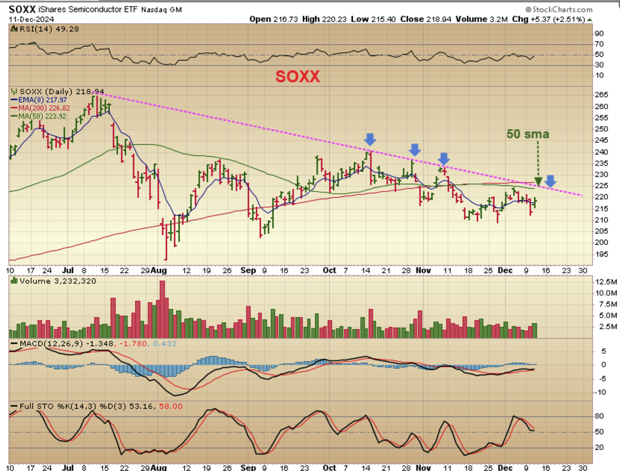Click the 240 price axis label

pyautogui.click(x=602, y=152)
